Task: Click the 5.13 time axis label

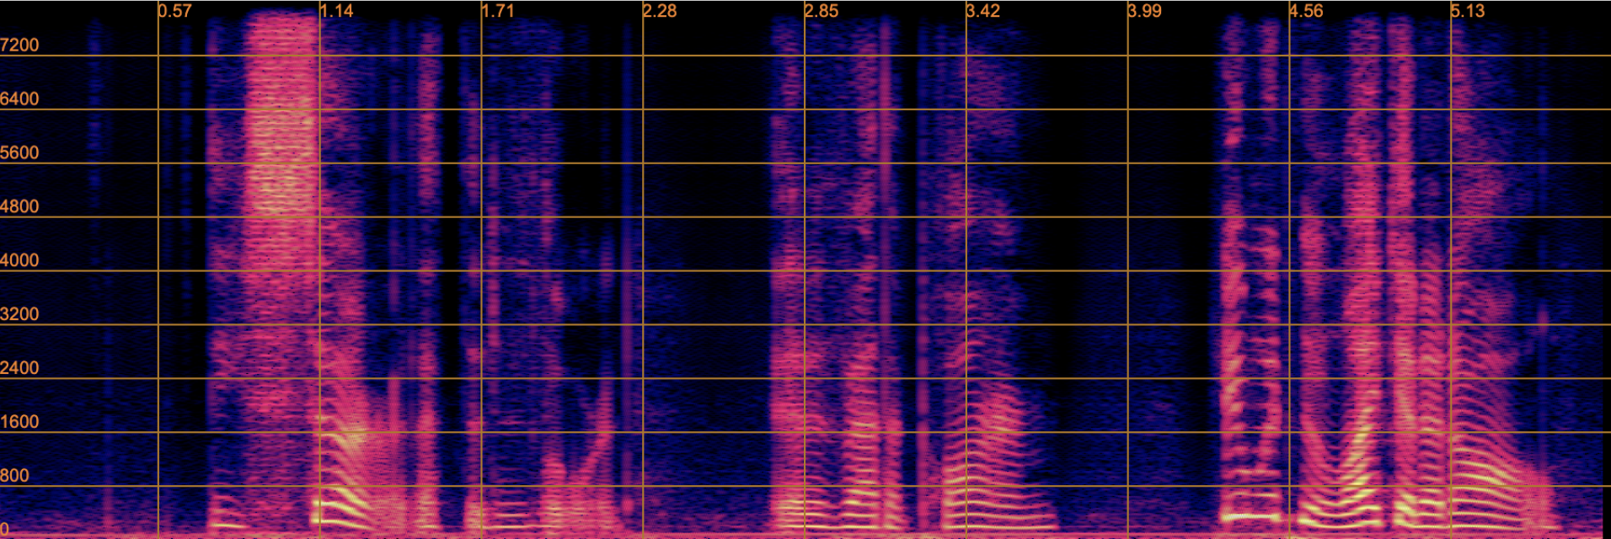Action: pos(1468,11)
